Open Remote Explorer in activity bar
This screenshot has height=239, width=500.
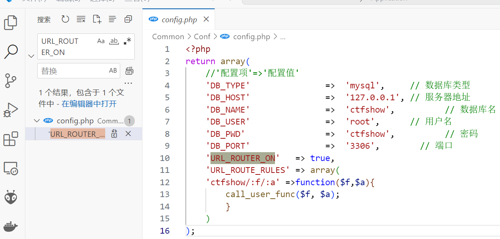pos(11,168)
